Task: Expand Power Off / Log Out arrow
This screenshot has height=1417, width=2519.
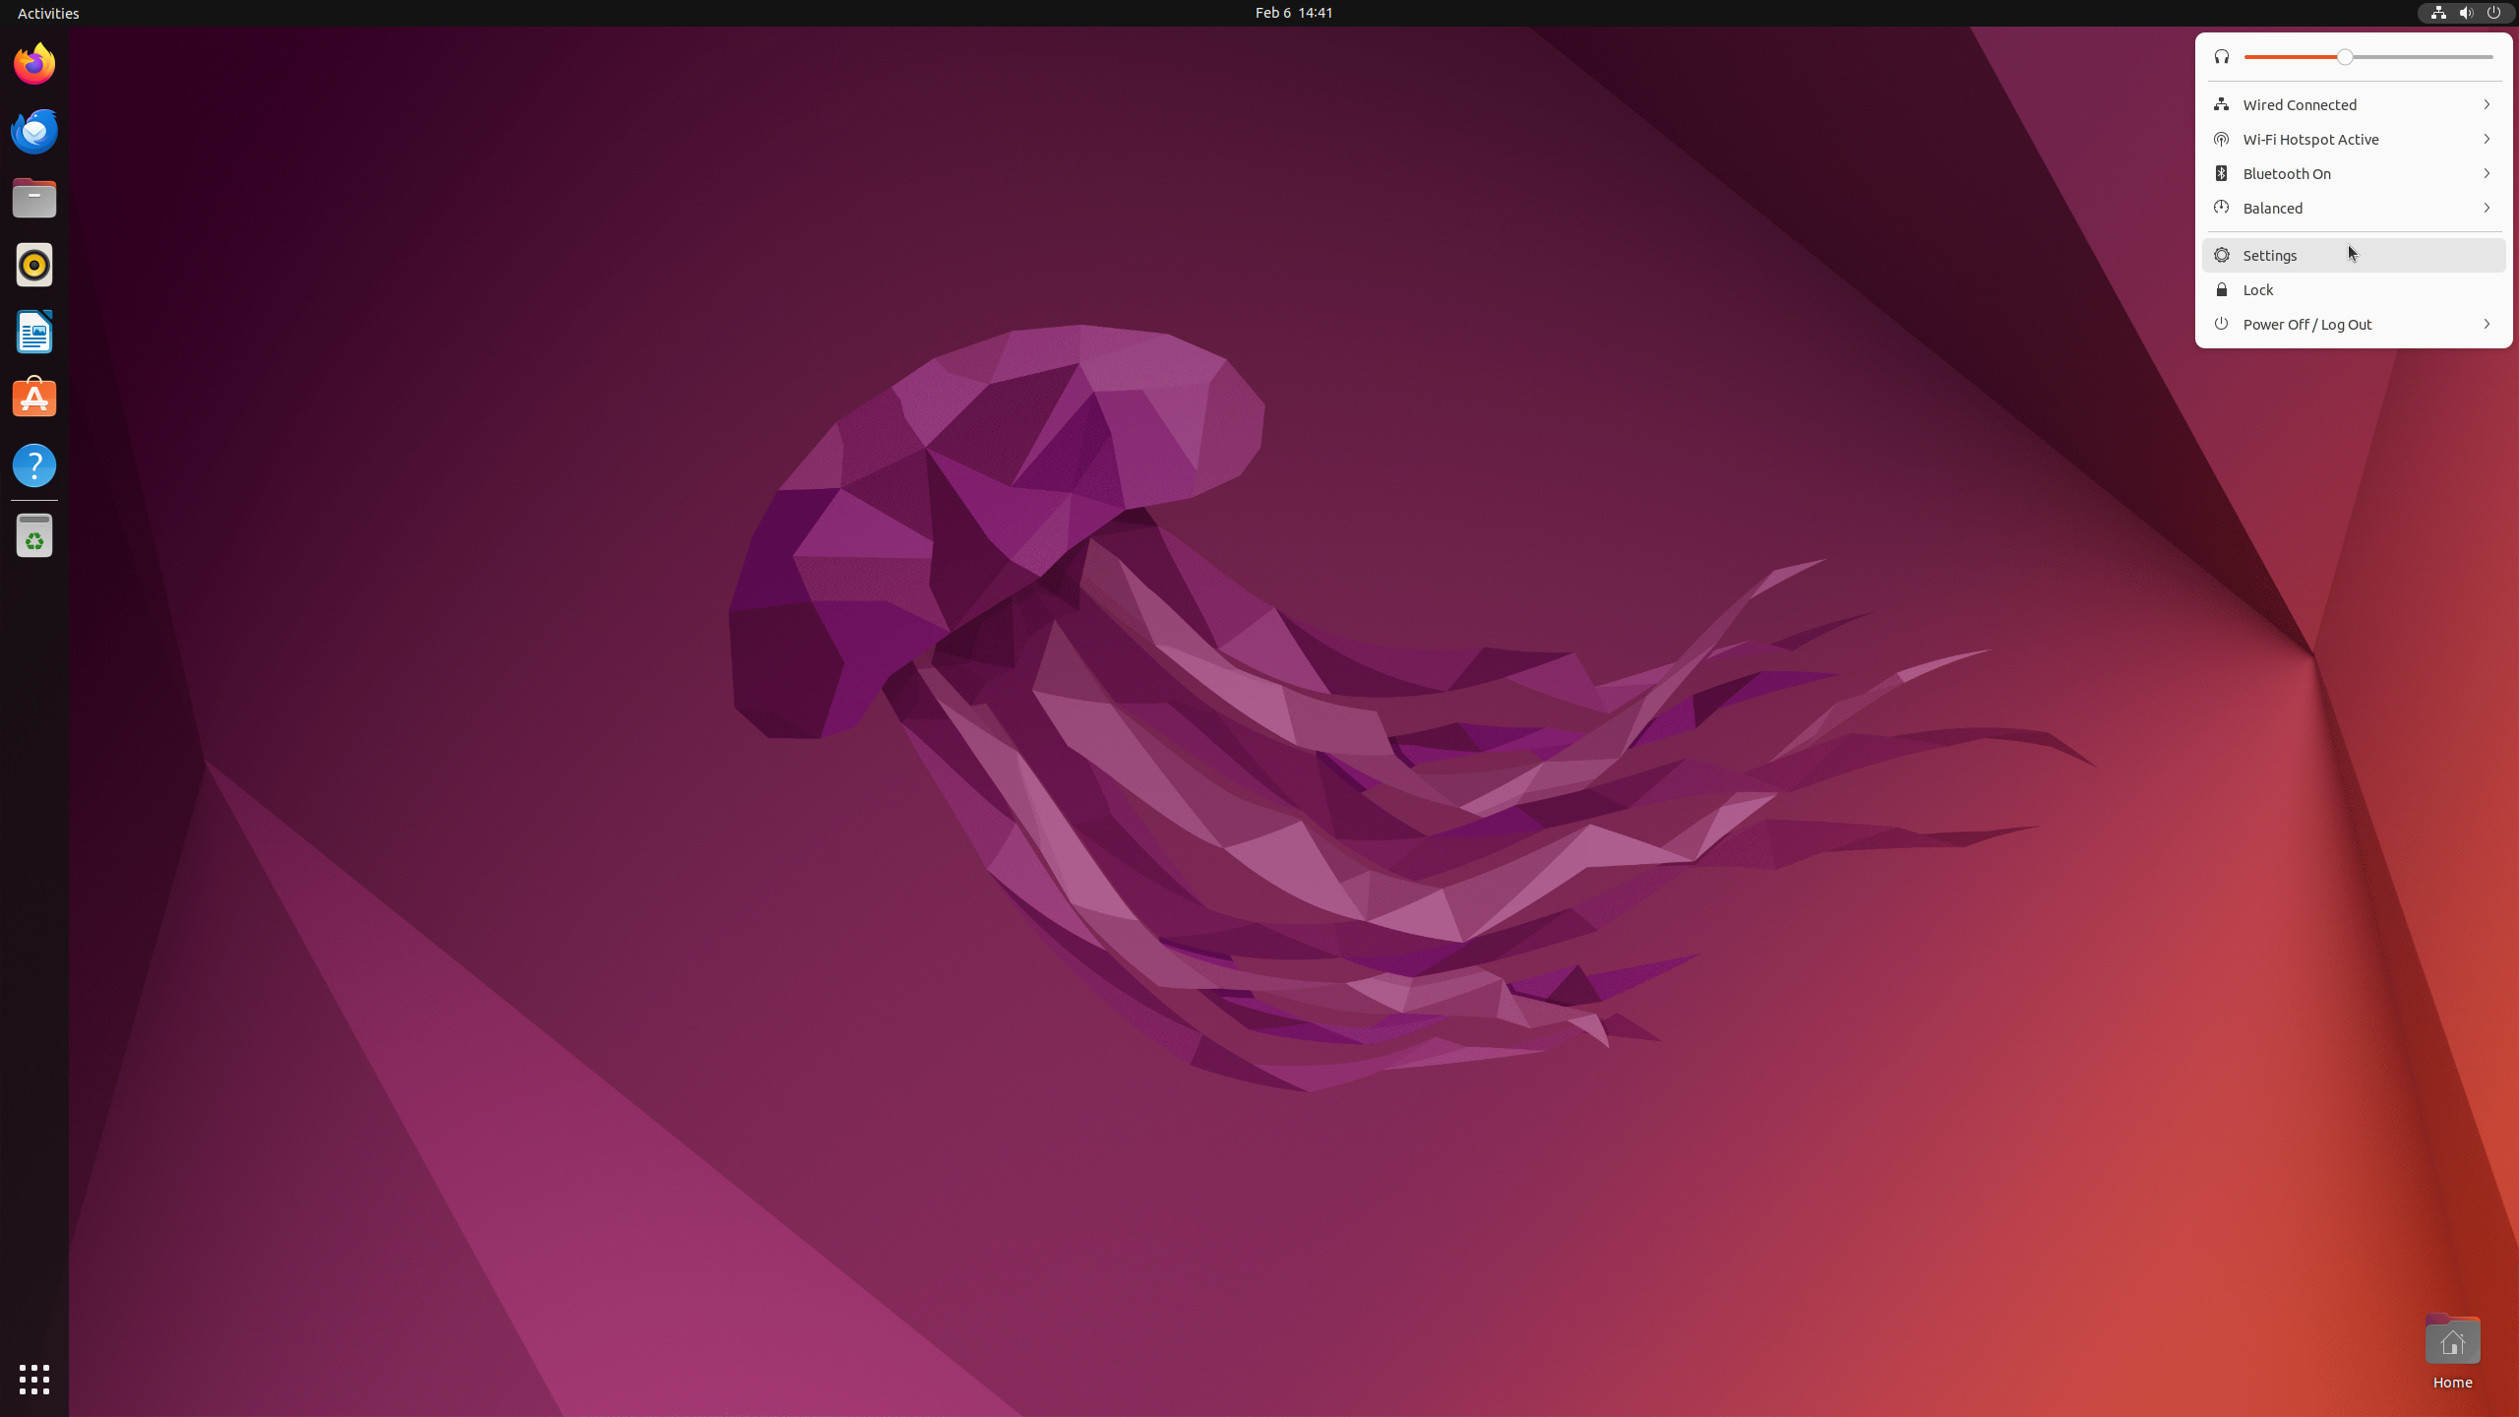Action: click(x=2487, y=324)
